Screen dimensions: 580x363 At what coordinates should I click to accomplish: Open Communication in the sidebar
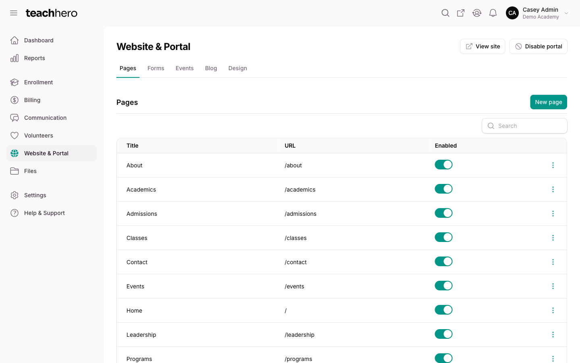pos(52,118)
